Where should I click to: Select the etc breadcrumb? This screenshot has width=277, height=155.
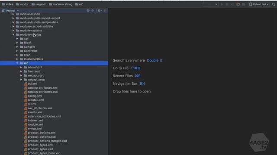79,4
